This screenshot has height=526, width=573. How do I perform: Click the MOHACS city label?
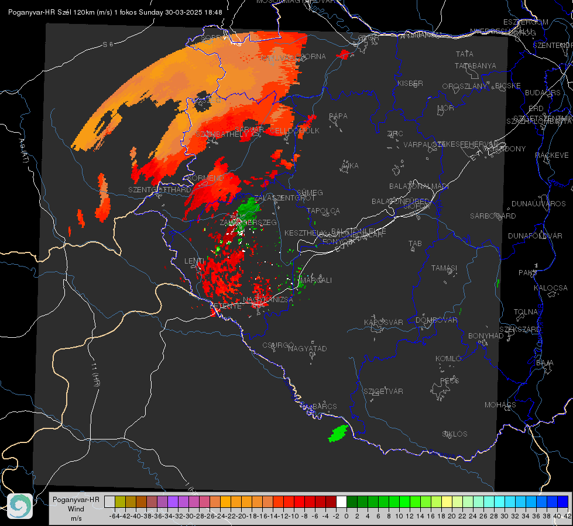tap(500, 405)
